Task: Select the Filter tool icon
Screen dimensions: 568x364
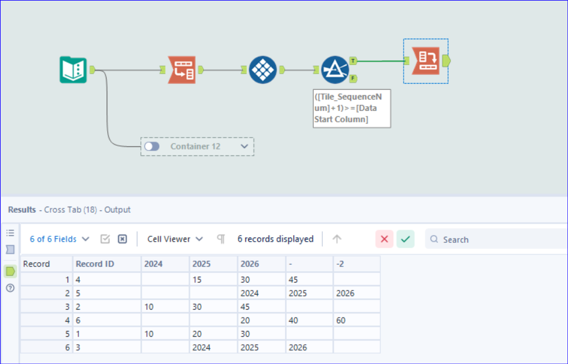Action: pyautogui.click(x=335, y=70)
